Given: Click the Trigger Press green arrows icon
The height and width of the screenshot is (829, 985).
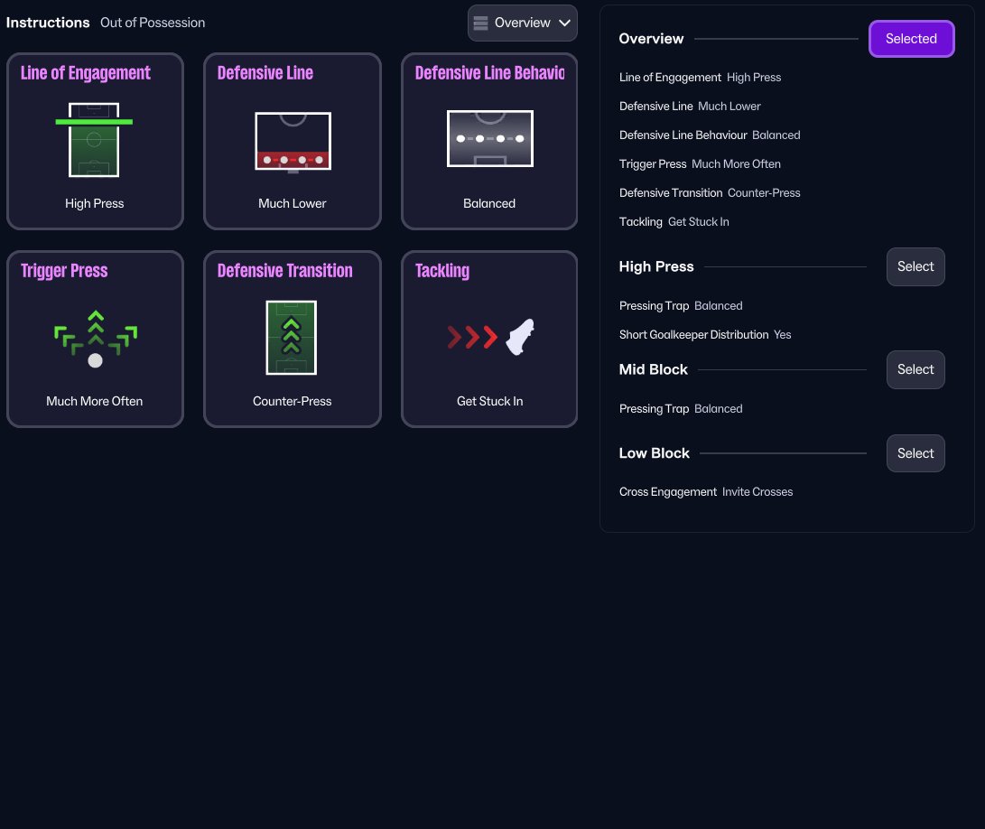Looking at the screenshot, I should [x=96, y=338].
